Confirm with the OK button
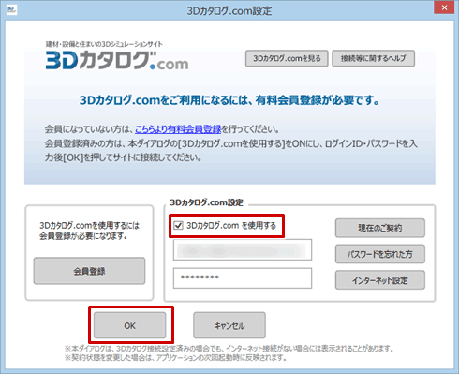This screenshot has height=374, width=459. (x=130, y=325)
